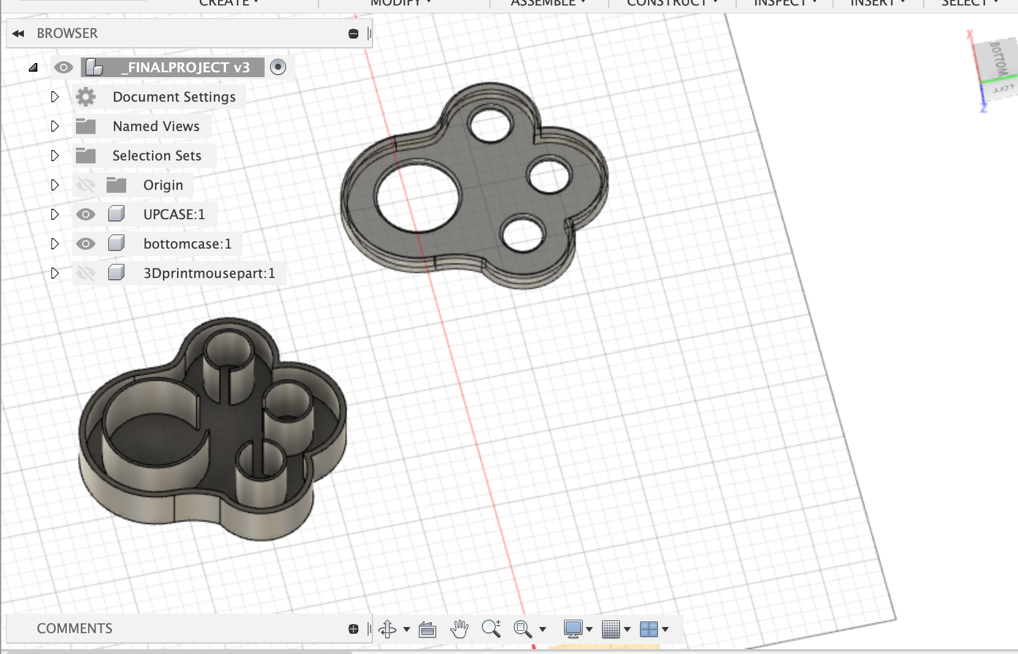Open the Viewports dropdown arrow
This screenshot has width=1018, height=654.
[665, 630]
